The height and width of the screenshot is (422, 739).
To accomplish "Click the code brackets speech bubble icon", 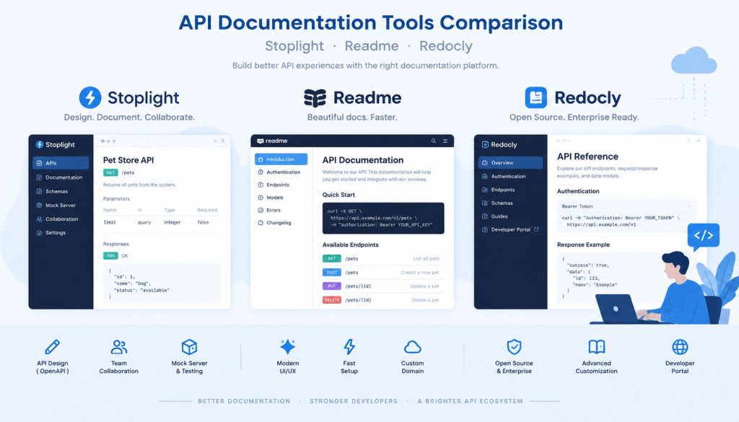I will click(703, 236).
